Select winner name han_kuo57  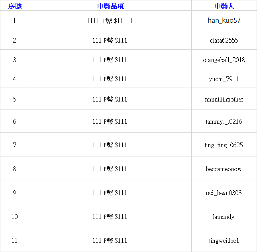[x=224, y=20]
